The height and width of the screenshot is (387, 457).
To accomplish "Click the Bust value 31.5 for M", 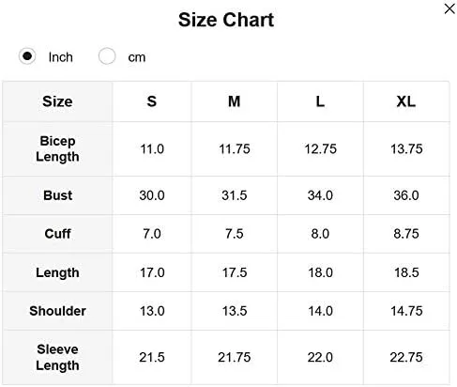I will (x=235, y=195).
